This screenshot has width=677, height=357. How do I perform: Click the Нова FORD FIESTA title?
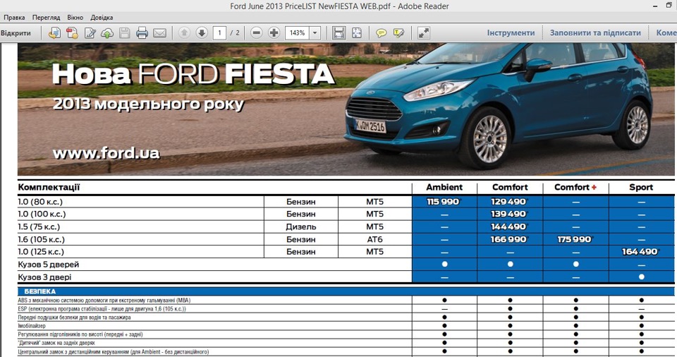193,74
